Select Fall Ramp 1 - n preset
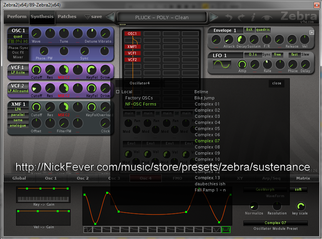 coord(210,190)
